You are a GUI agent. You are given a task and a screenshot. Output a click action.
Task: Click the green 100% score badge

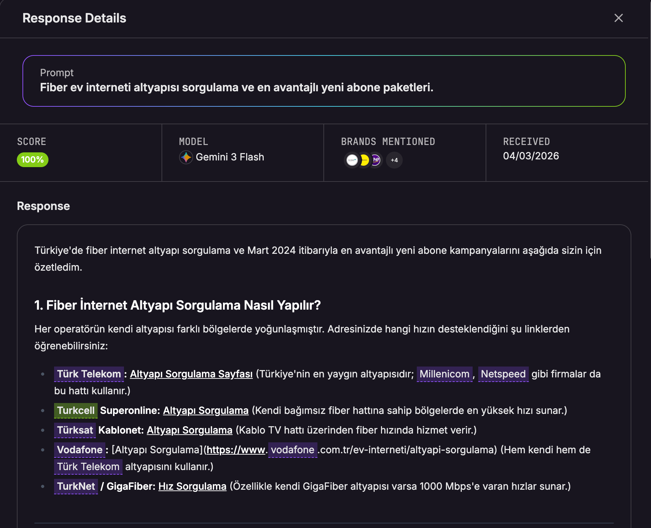(32, 160)
